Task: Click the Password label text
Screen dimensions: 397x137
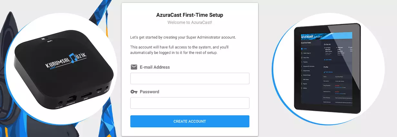Action: point(149,92)
